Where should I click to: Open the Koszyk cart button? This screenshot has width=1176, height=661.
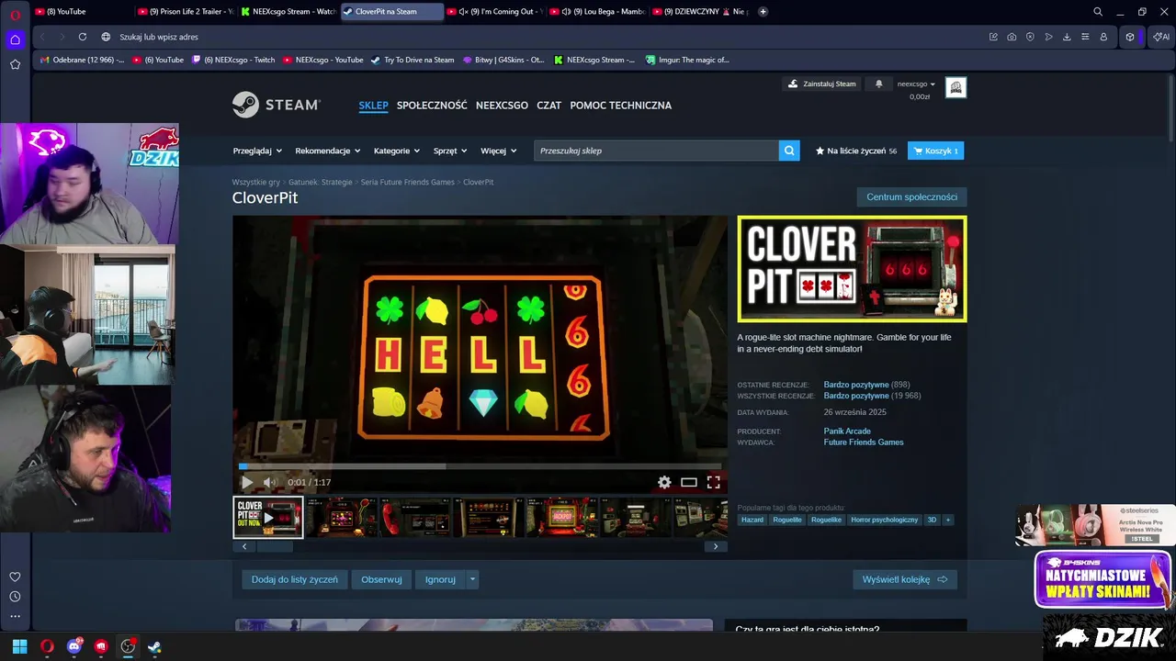pos(935,151)
